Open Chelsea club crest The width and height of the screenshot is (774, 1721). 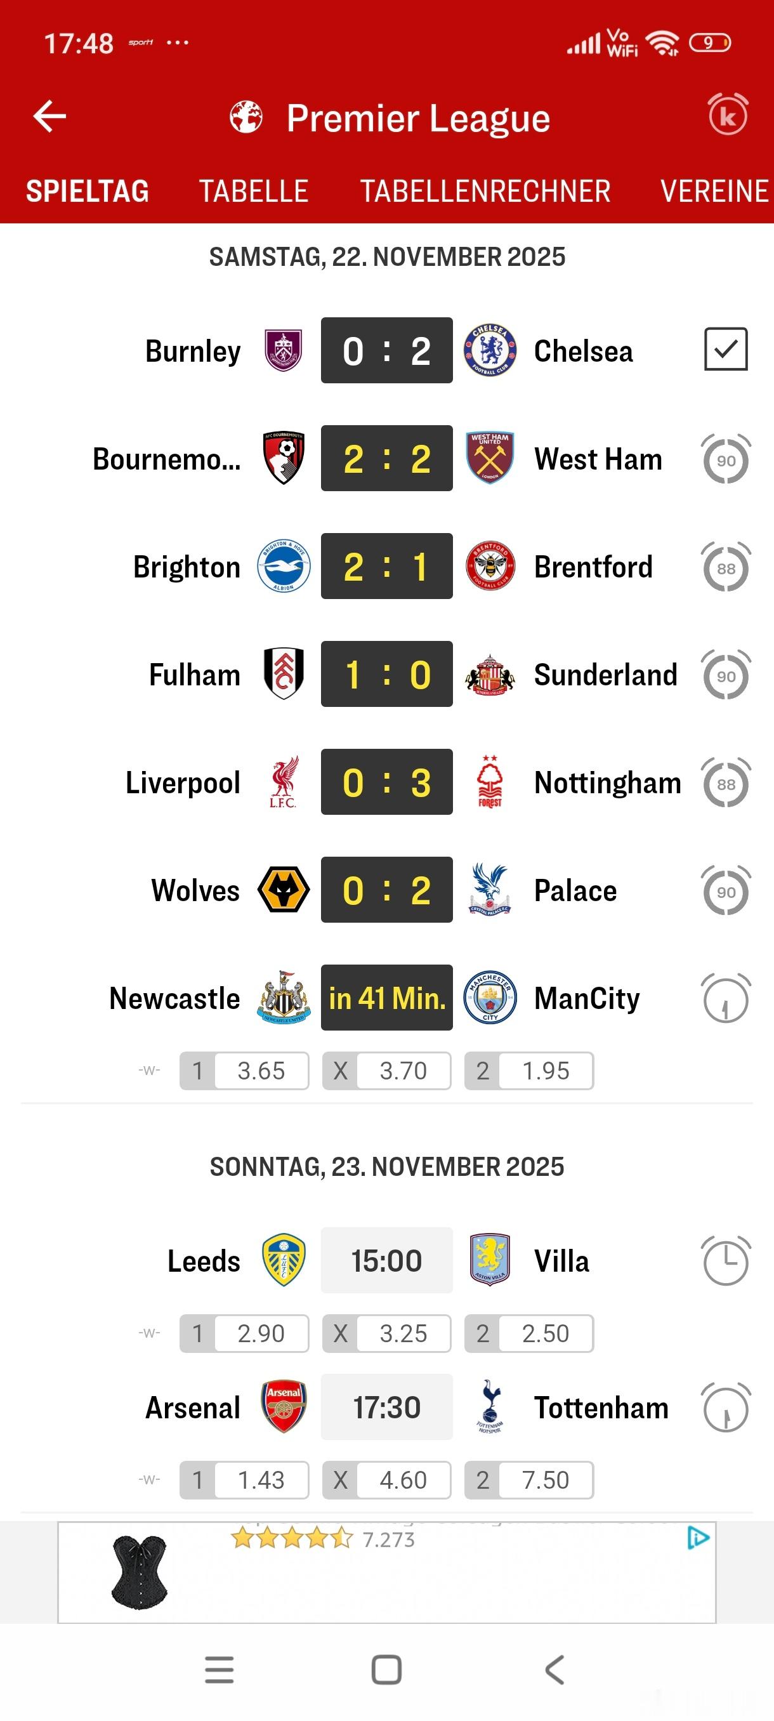click(x=490, y=351)
